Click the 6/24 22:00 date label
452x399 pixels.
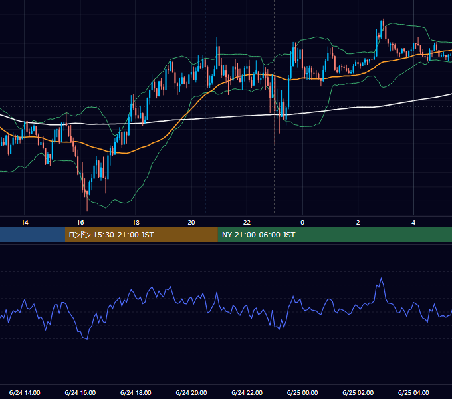(247, 392)
